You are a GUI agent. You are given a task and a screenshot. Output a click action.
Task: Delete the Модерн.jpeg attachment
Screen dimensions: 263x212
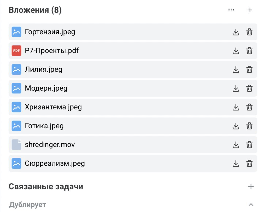249,88
